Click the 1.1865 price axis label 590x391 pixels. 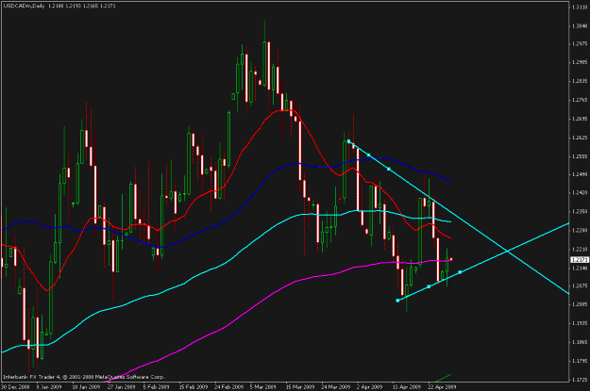click(580, 342)
